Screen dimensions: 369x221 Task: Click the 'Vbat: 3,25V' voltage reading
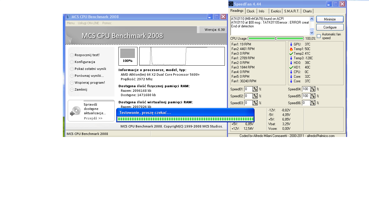coord(279,124)
